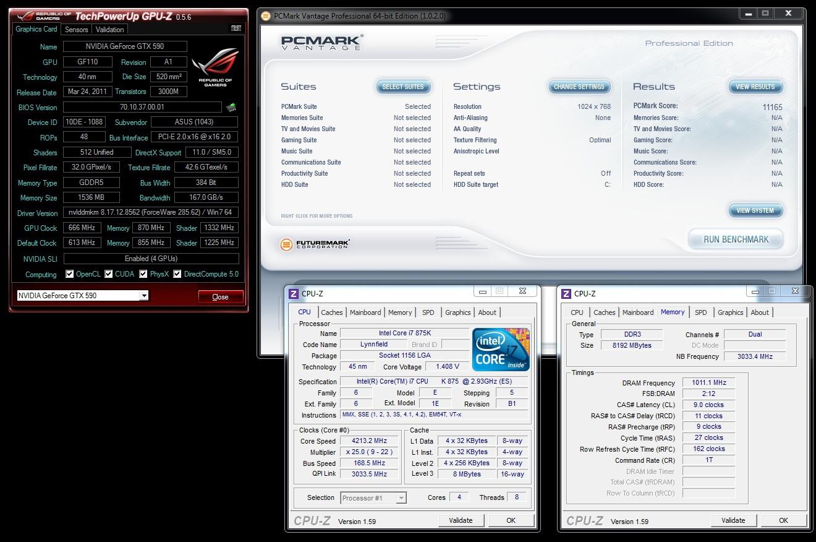Toggle the OpenCL checkbox in GPU-Z
816x542 pixels.
click(70, 274)
